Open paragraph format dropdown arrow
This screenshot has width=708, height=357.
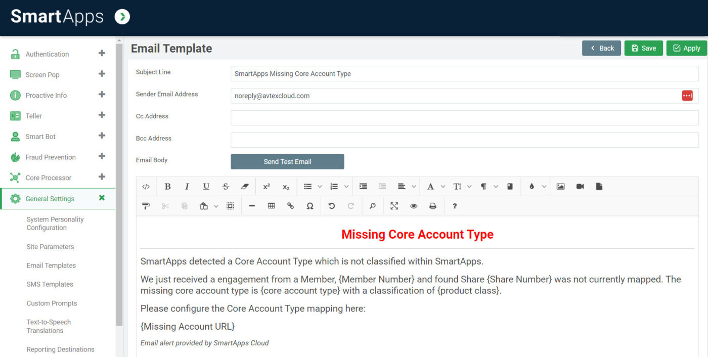tap(496, 187)
